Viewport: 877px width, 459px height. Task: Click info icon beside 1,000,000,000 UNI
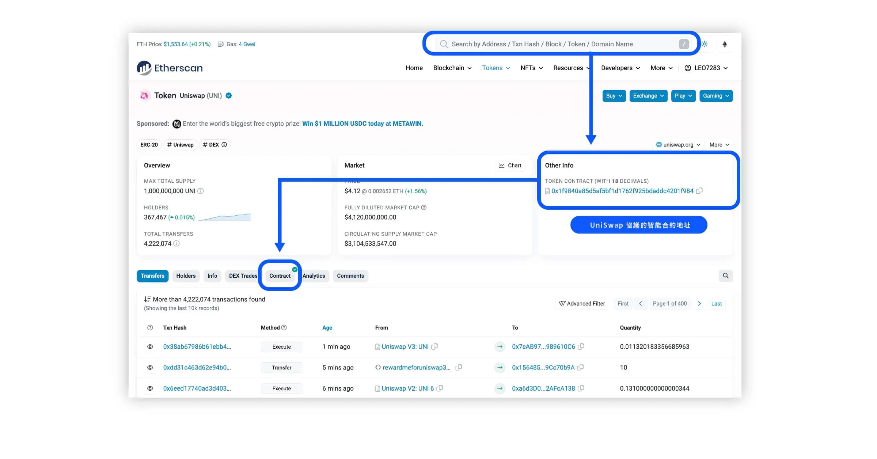pos(201,191)
